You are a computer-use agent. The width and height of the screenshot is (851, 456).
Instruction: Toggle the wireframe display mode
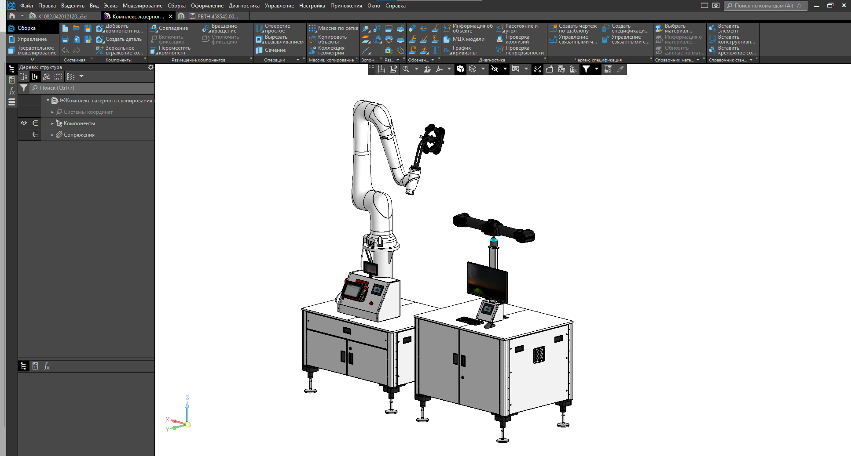pos(473,69)
